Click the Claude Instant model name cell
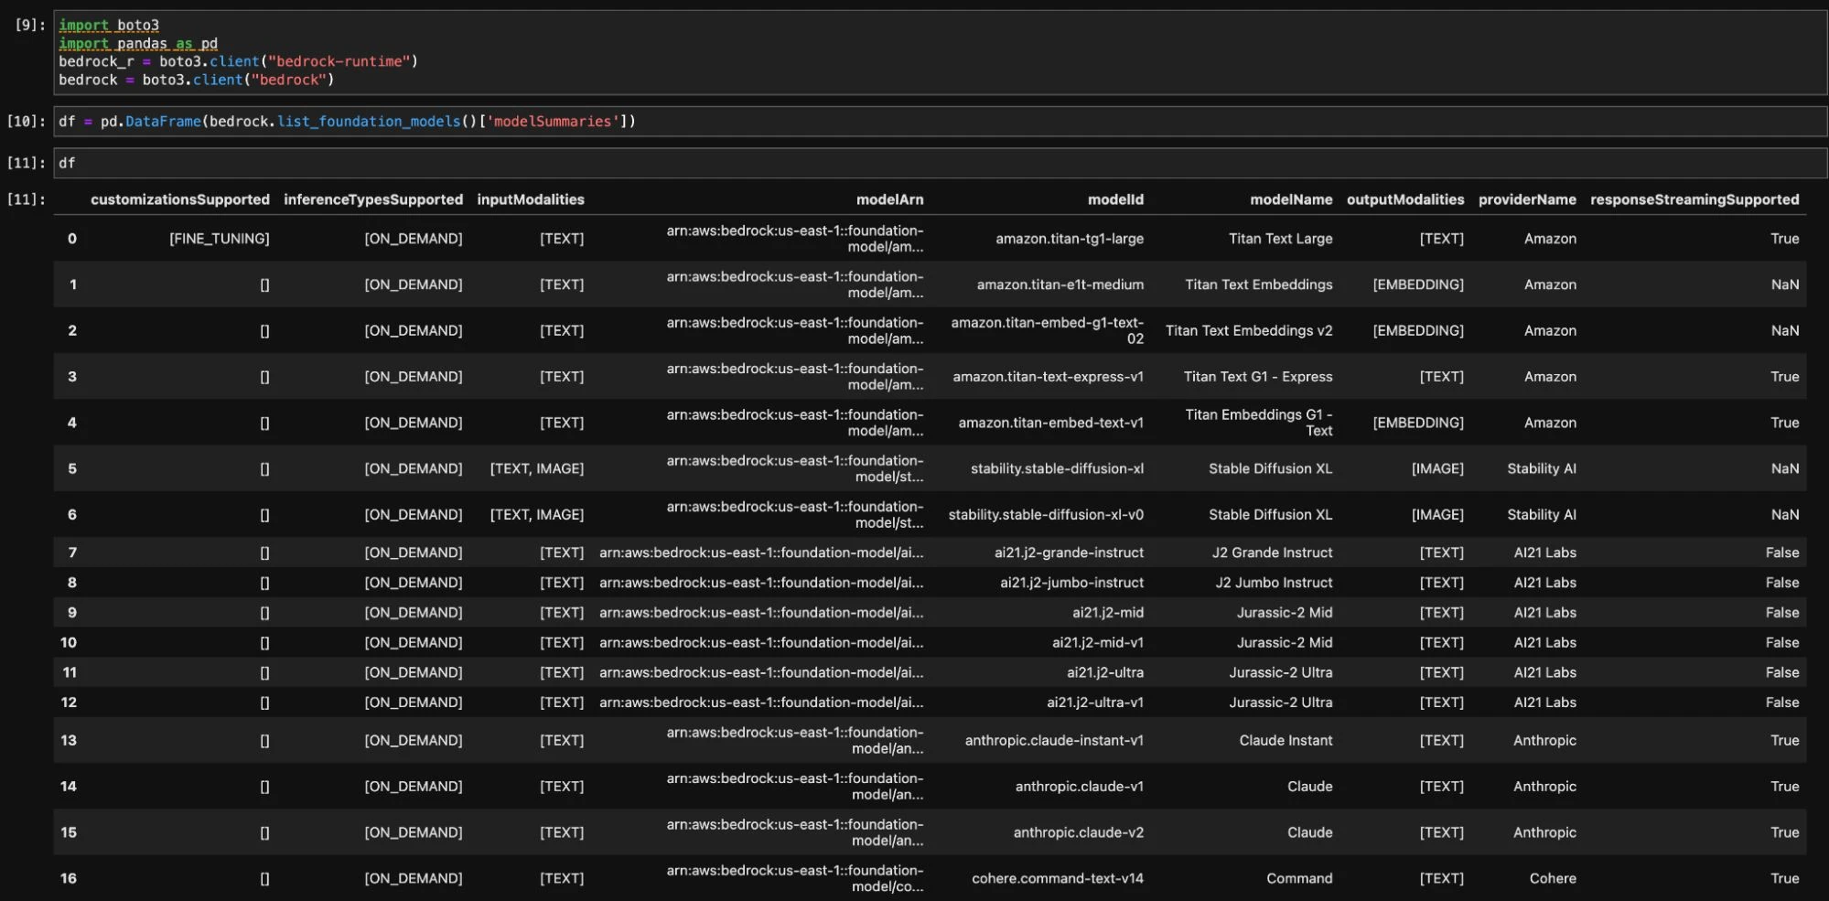 click(x=1286, y=740)
